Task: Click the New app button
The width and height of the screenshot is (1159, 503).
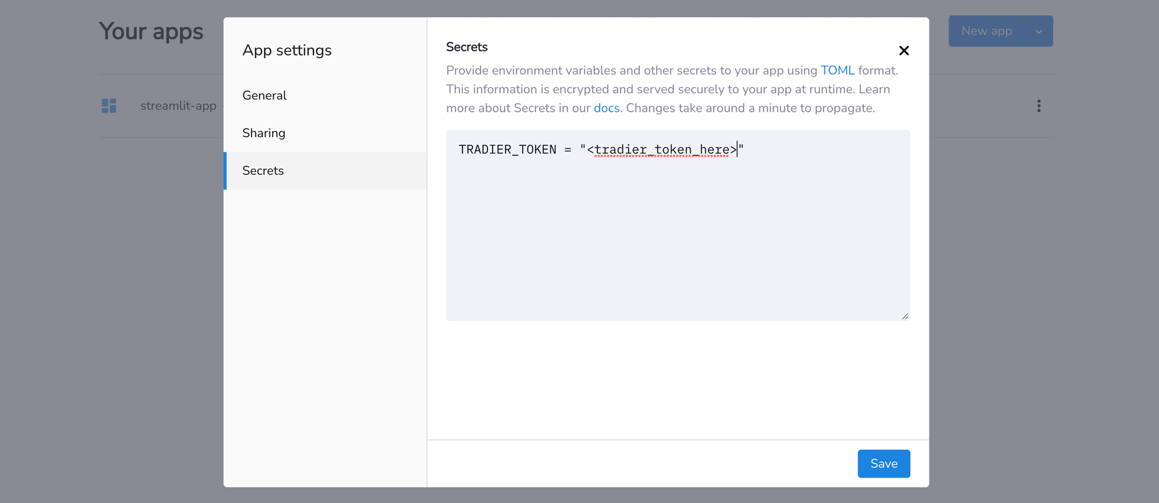Action: (x=987, y=31)
